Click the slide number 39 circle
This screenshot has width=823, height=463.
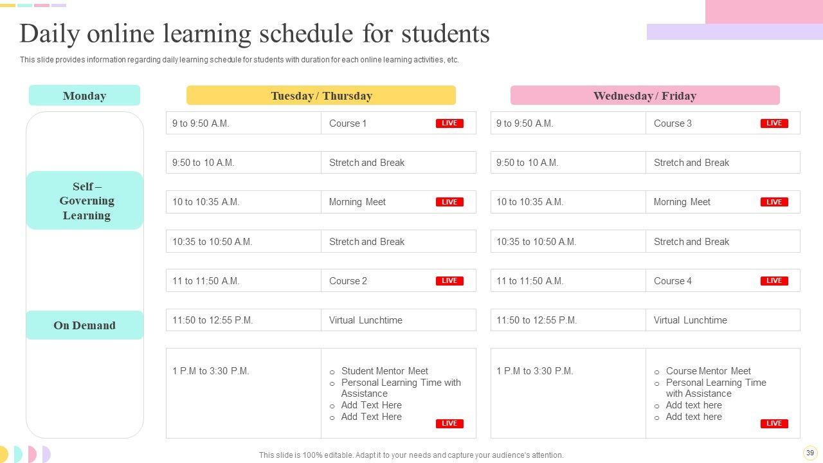809,452
